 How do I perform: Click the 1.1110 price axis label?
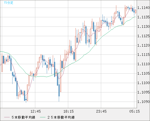[x=143, y=64]
